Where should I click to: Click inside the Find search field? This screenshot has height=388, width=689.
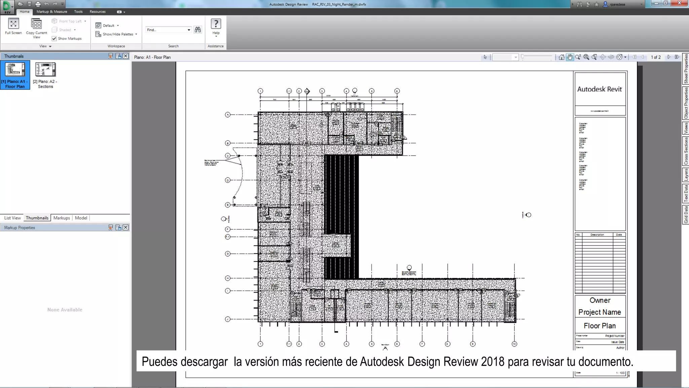(166, 30)
